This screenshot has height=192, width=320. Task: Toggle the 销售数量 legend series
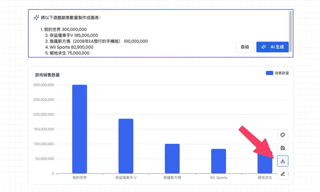pyautogui.click(x=277, y=73)
